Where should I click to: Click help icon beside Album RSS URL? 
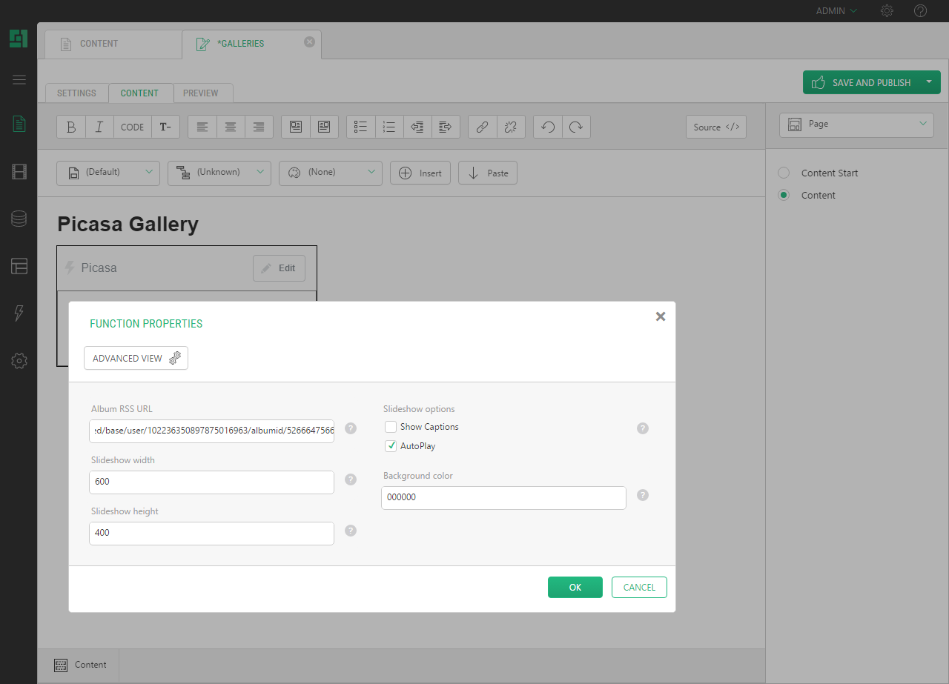(351, 428)
